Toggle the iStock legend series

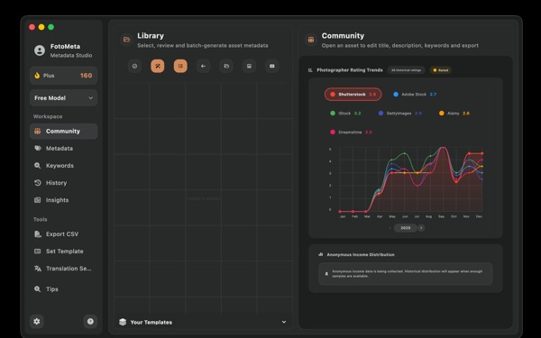345,114
